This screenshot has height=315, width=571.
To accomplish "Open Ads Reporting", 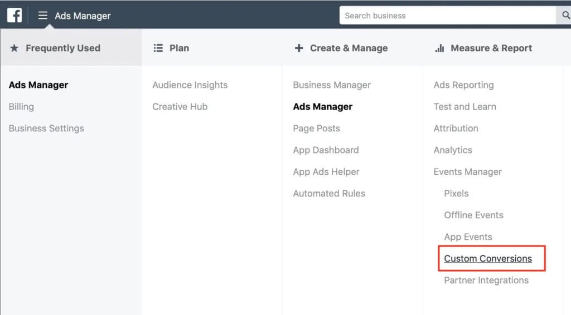I will (x=463, y=85).
